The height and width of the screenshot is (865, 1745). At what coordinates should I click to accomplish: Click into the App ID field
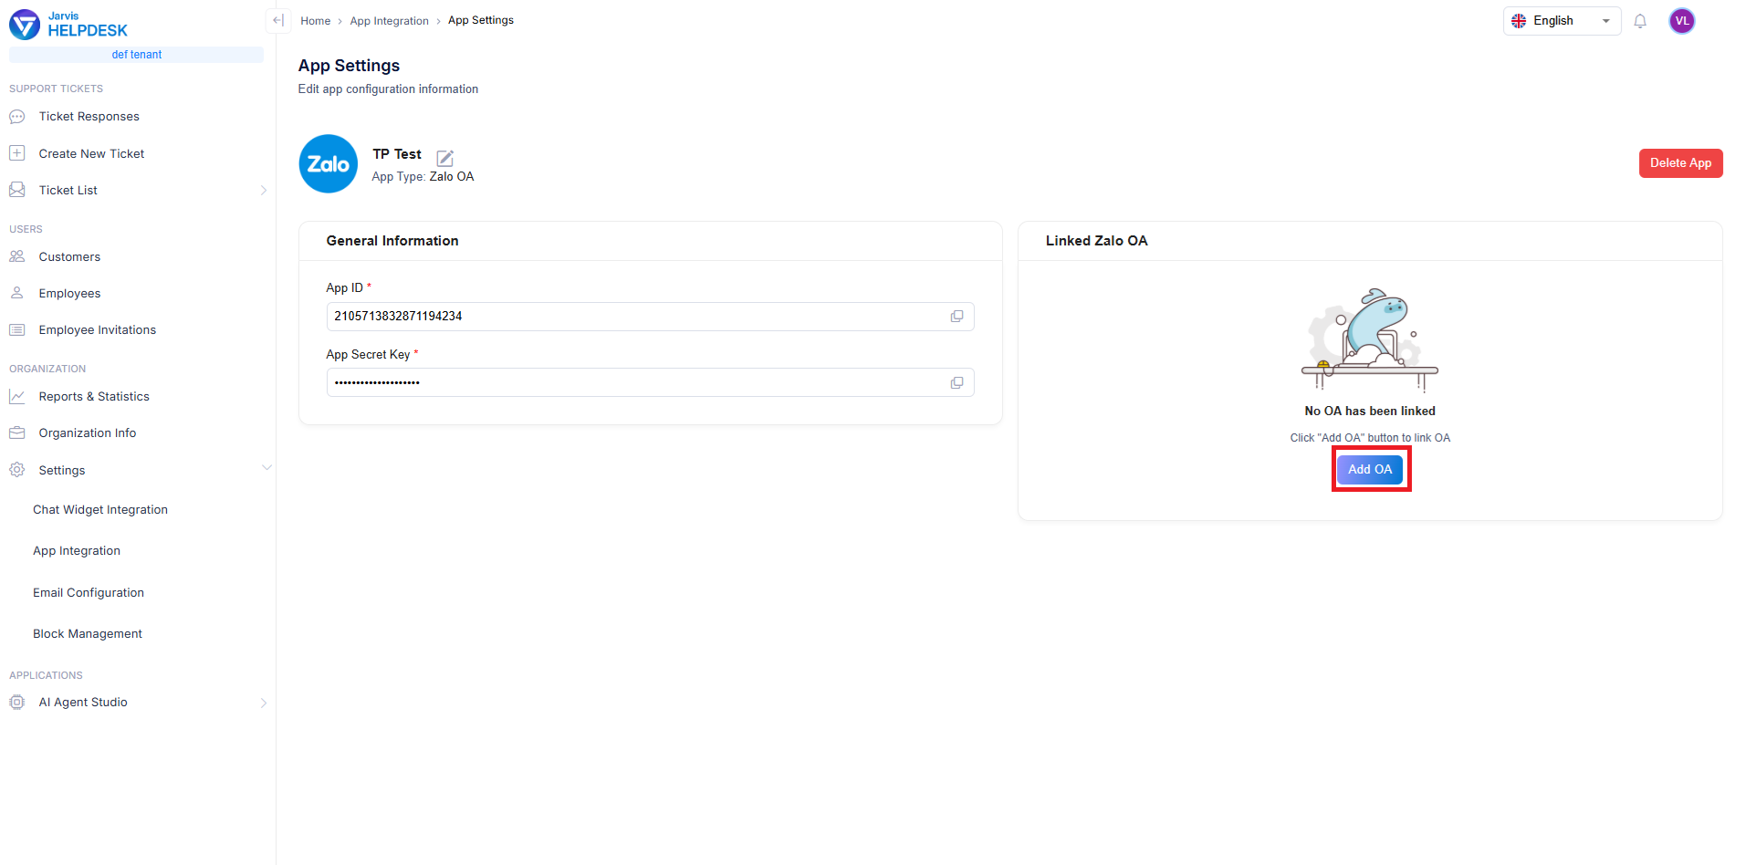pos(650,317)
